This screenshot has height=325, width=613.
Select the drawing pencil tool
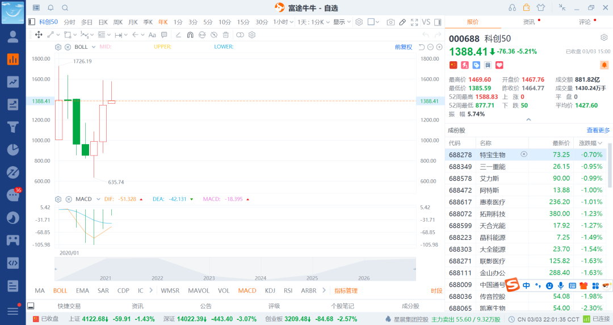click(x=402, y=22)
